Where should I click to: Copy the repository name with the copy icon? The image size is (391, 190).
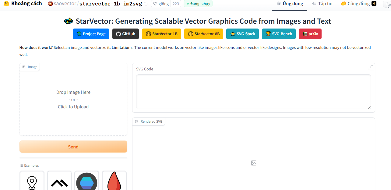click(x=146, y=4)
